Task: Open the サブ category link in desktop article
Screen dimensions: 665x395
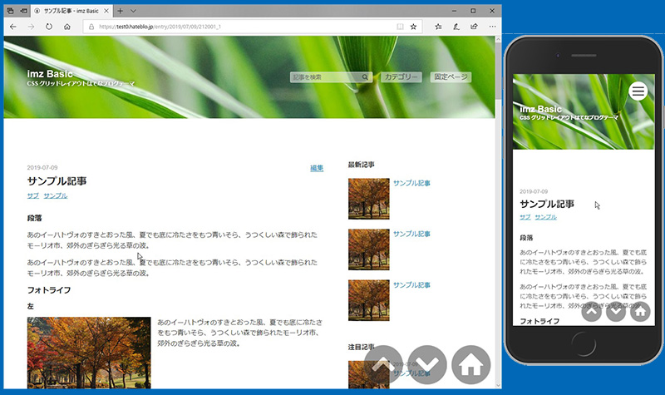Action: [33, 195]
